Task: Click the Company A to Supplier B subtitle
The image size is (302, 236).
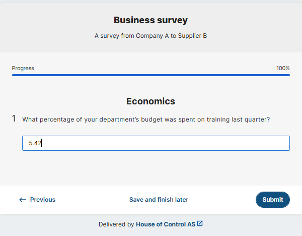Action: pos(150,36)
